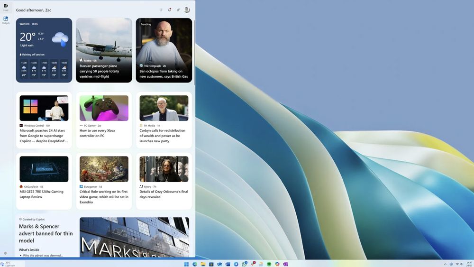The height and width of the screenshot is (267, 474).
Task: Open 'How to use every Xbox controller' article
Action: tap(97, 133)
